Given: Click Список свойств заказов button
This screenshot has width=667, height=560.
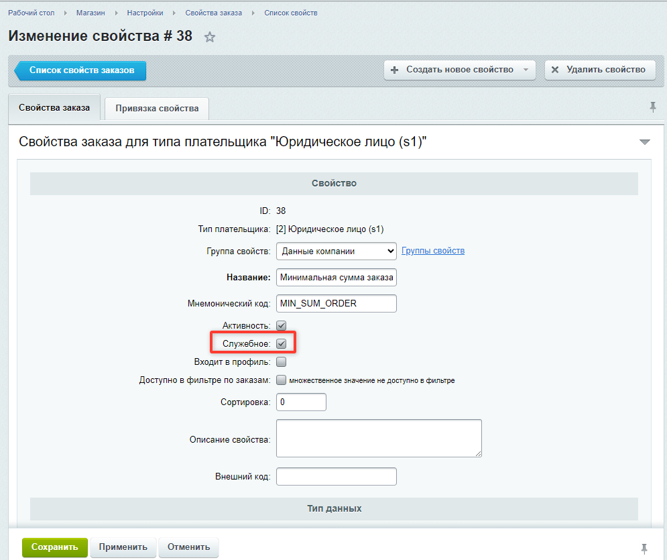Looking at the screenshot, I should pos(81,70).
